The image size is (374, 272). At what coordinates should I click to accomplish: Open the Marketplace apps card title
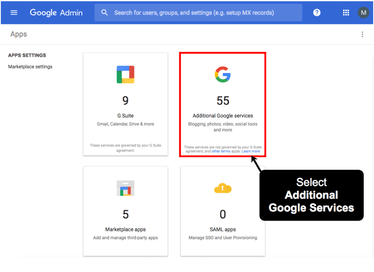125,229
